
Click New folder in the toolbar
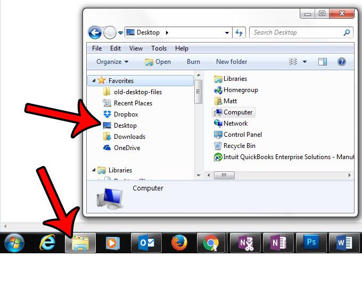[x=232, y=62]
